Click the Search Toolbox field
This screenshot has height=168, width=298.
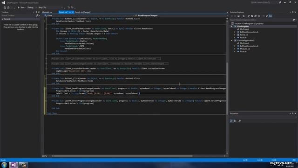click(x=19, y=15)
